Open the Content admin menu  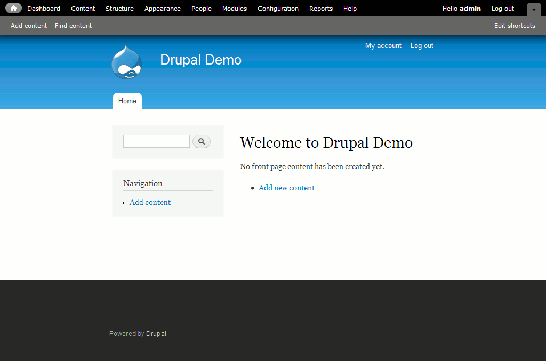coord(83,8)
